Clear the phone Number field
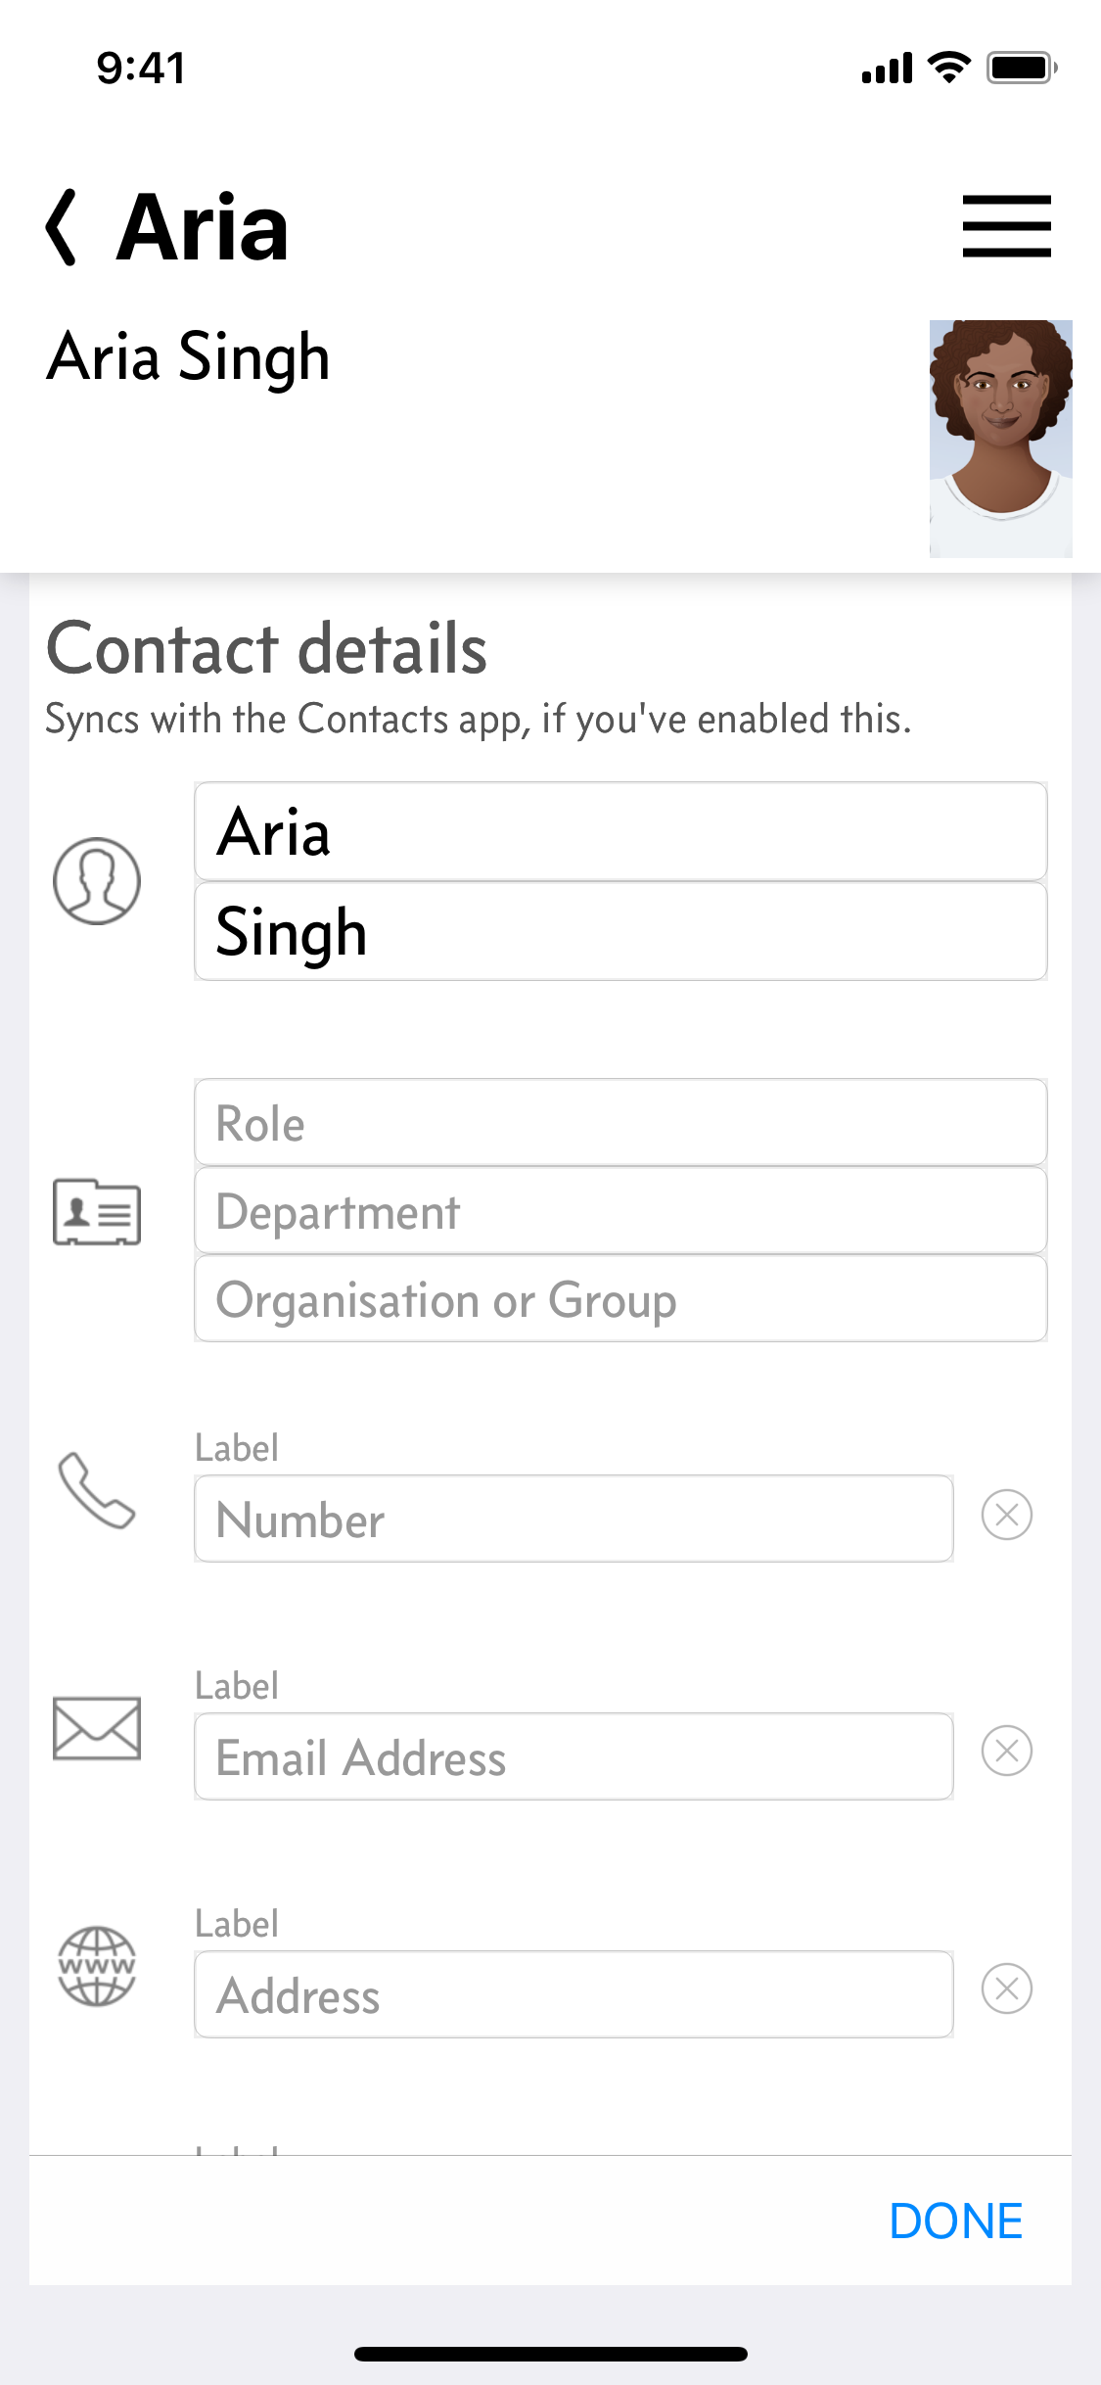 pos(1007,1516)
